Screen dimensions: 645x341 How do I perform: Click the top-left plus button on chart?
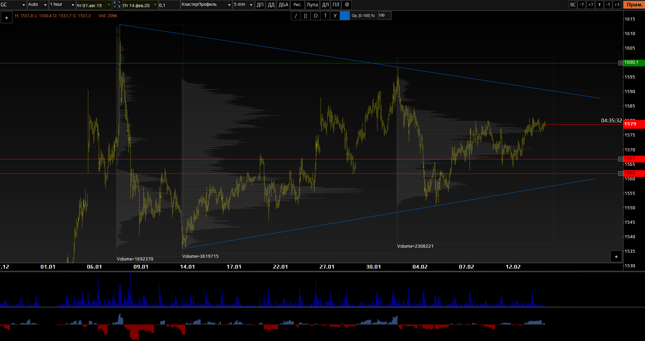pyautogui.click(x=6, y=18)
